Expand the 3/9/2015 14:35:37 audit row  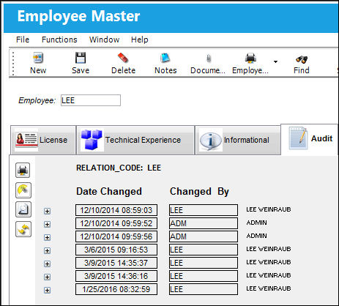[x=47, y=264]
